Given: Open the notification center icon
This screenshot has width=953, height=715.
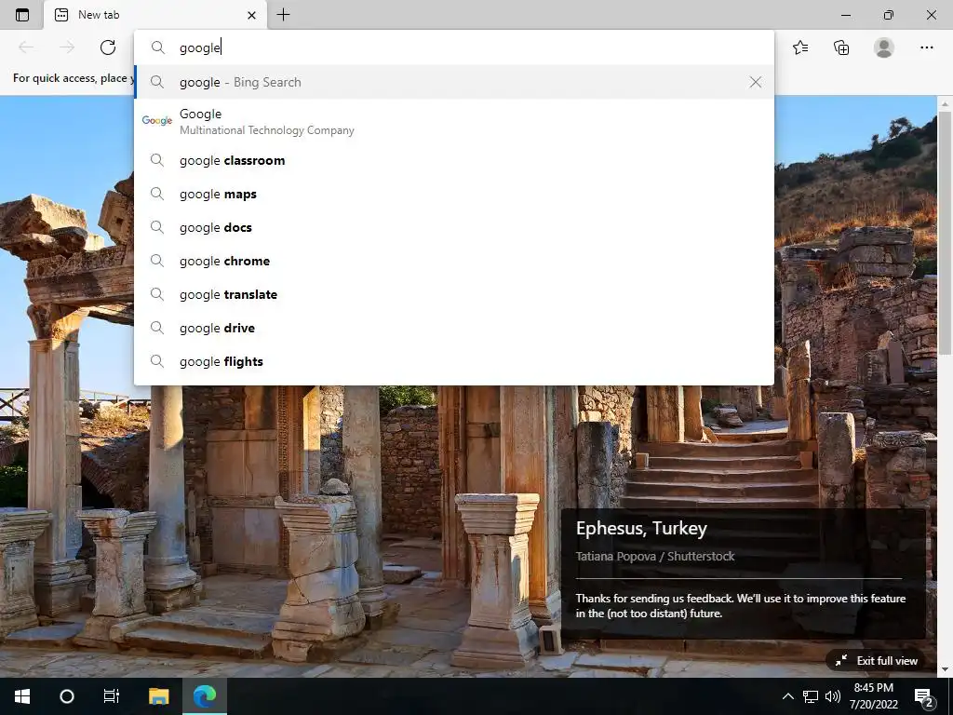Looking at the screenshot, I should coord(924,696).
